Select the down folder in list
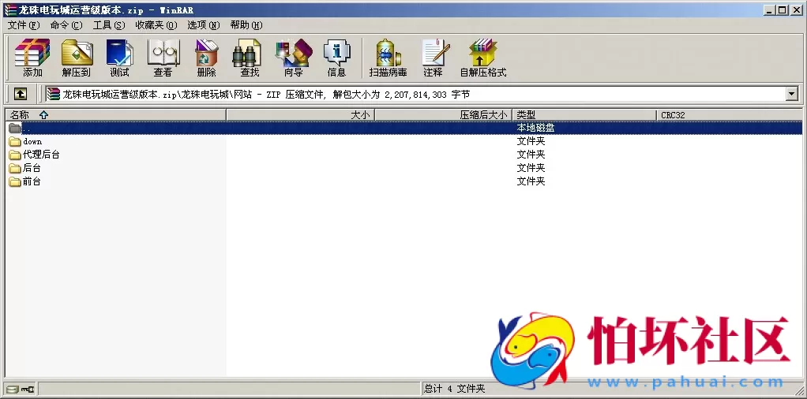807x399 pixels. click(x=32, y=141)
